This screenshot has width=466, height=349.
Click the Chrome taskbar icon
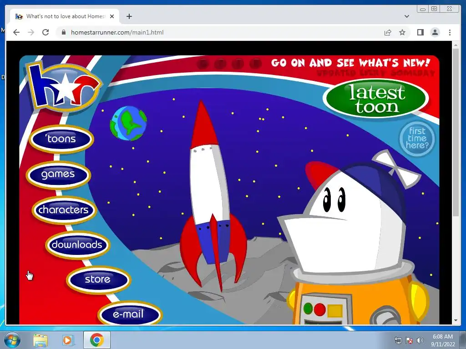click(97, 340)
